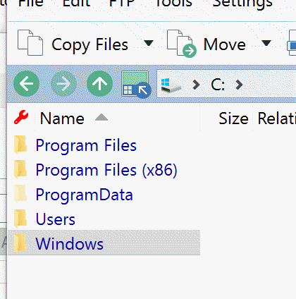Viewport: 296px width, 299px height.
Task: Open the Tools menu
Action: pyautogui.click(x=174, y=4)
